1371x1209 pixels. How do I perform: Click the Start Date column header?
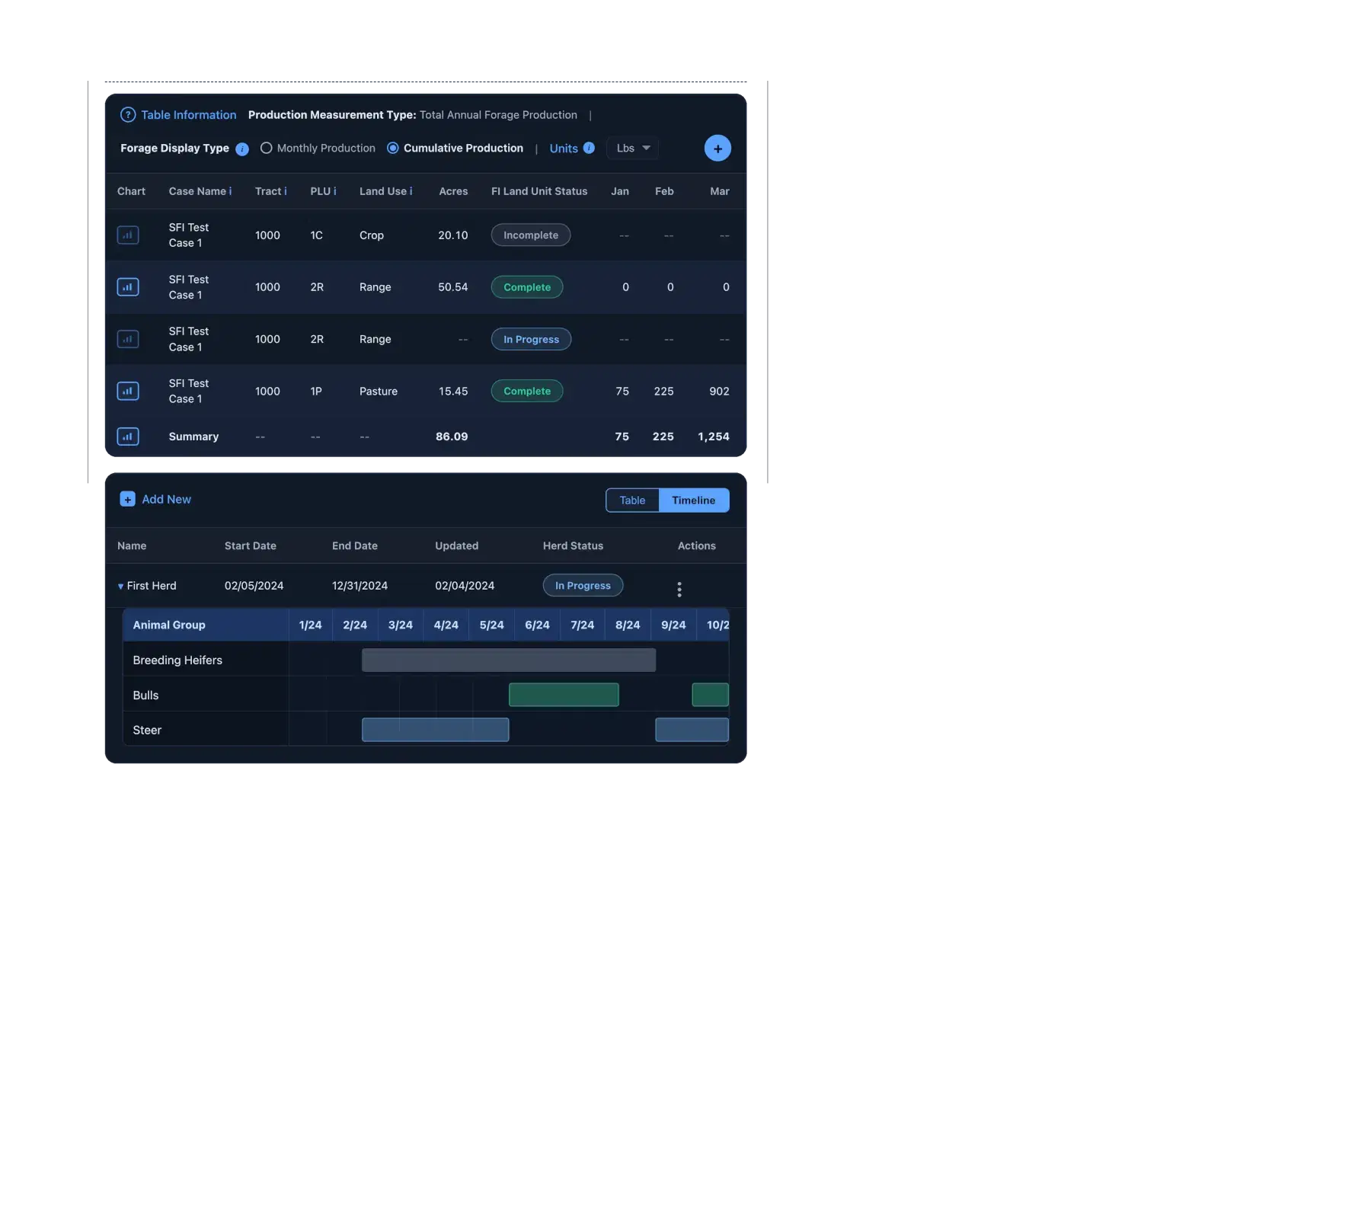(251, 545)
